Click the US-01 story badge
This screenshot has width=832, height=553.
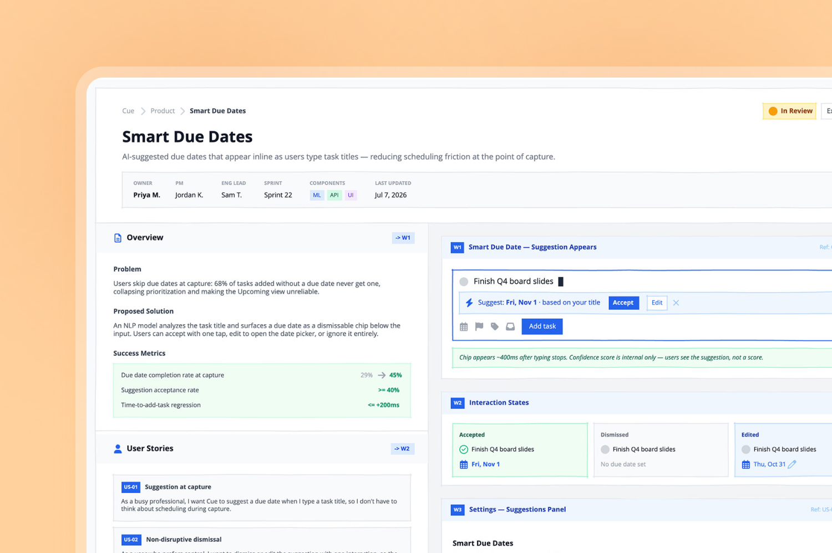coord(131,487)
